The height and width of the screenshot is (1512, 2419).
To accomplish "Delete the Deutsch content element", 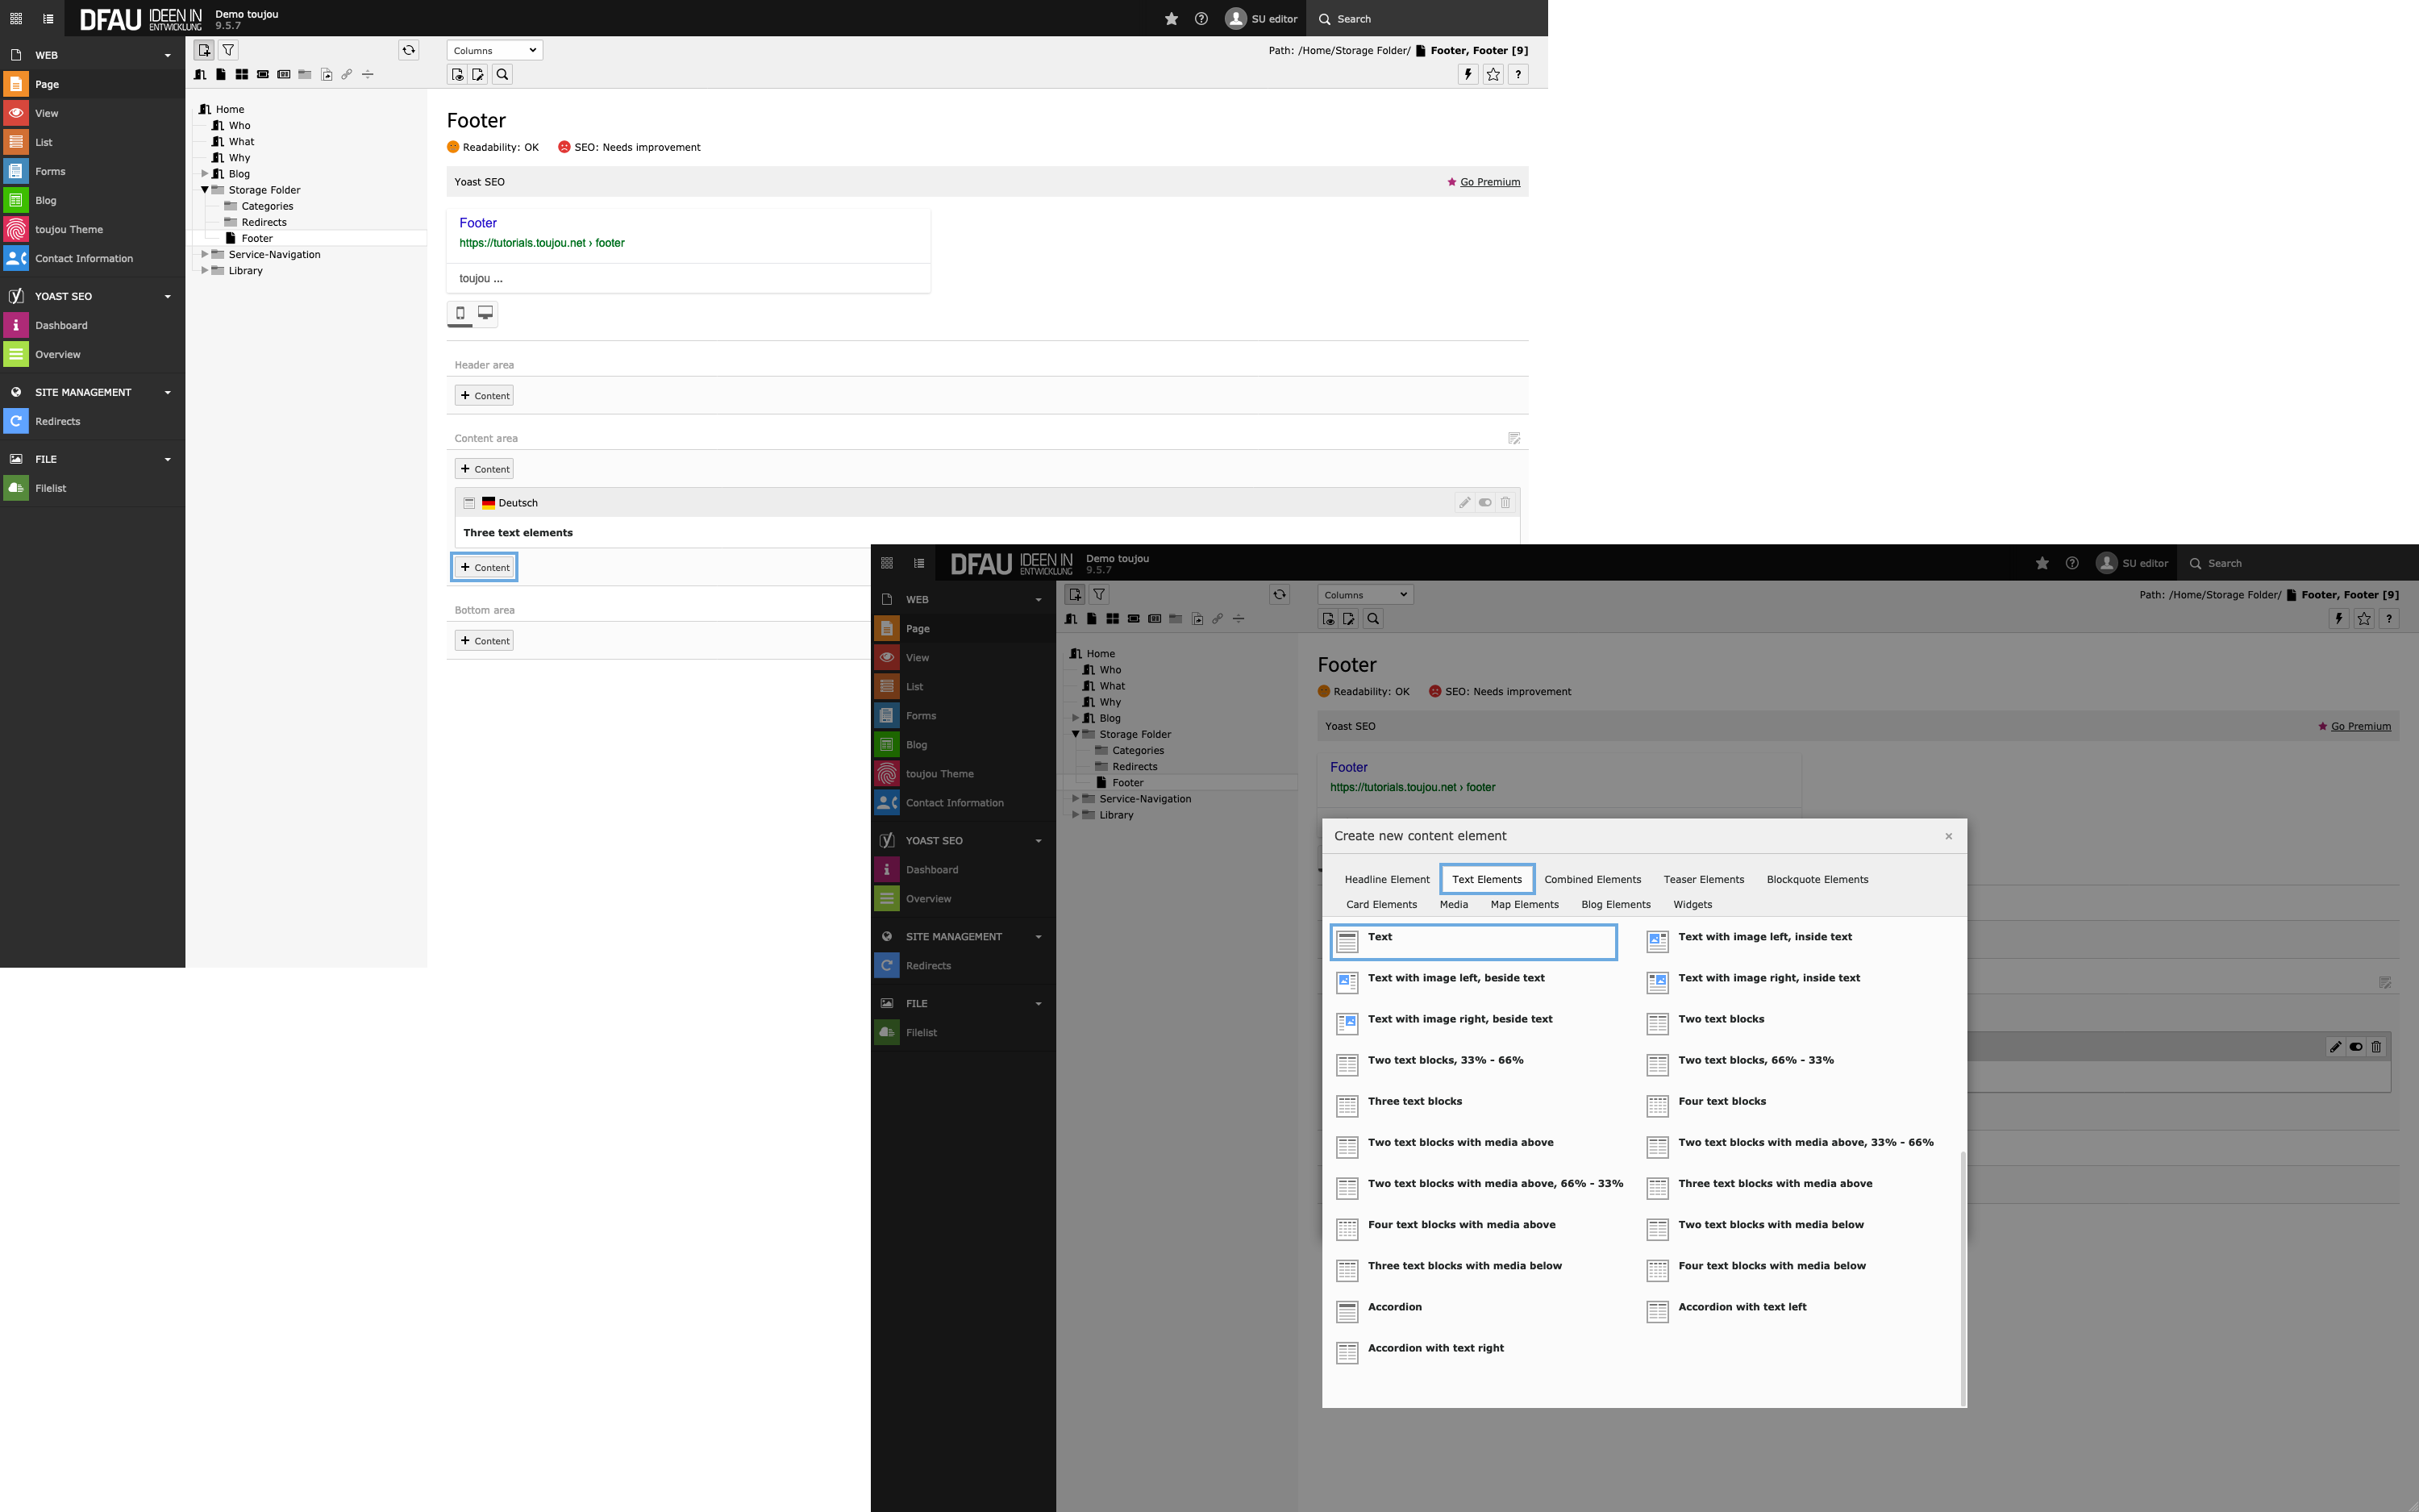I will 1505,502.
